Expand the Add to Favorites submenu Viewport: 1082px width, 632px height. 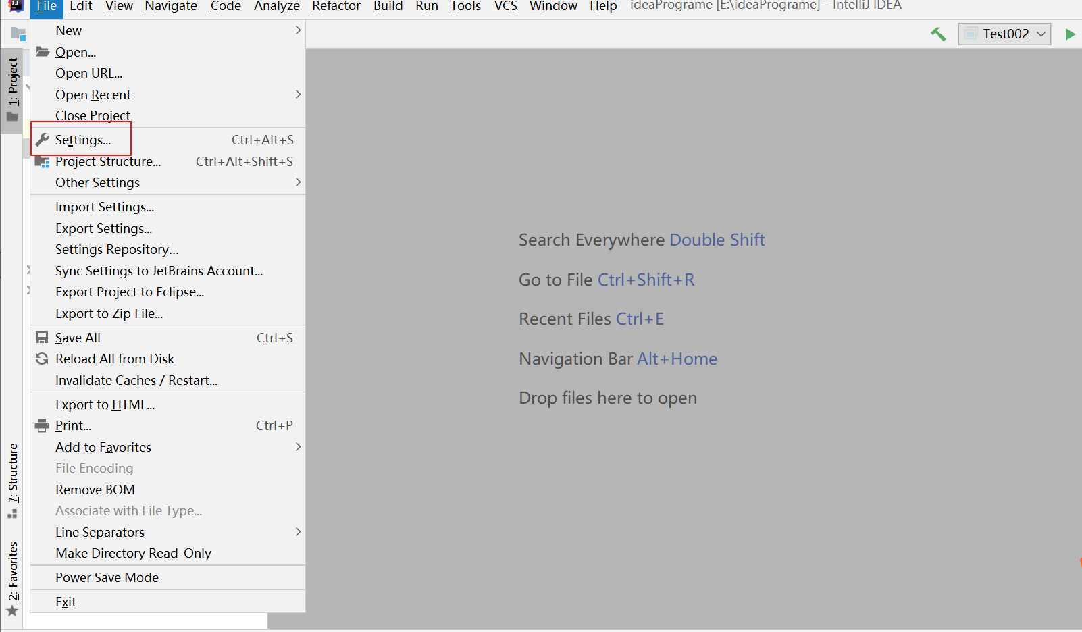(168, 447)
